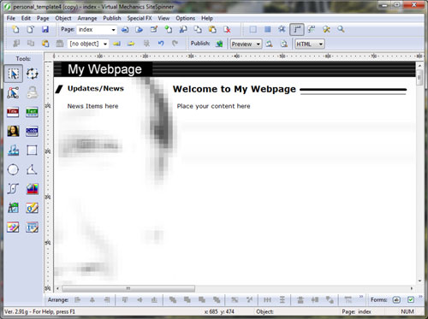Select the rectangle shape tool
428x319 pixels.
(x=32, y=151)
